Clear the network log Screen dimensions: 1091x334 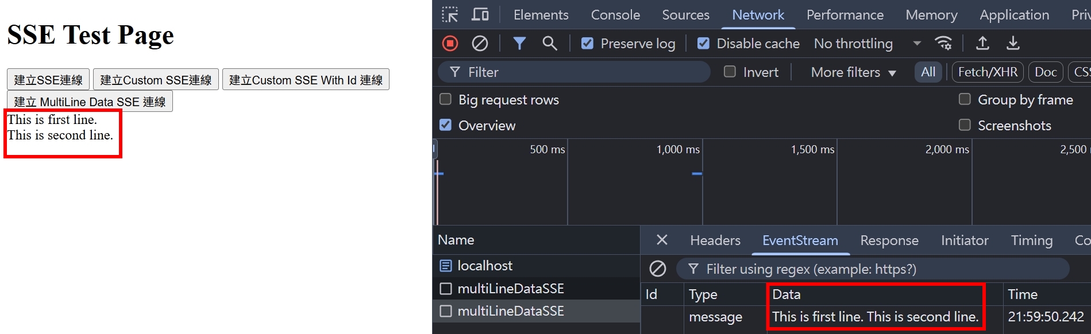(480, 43)
